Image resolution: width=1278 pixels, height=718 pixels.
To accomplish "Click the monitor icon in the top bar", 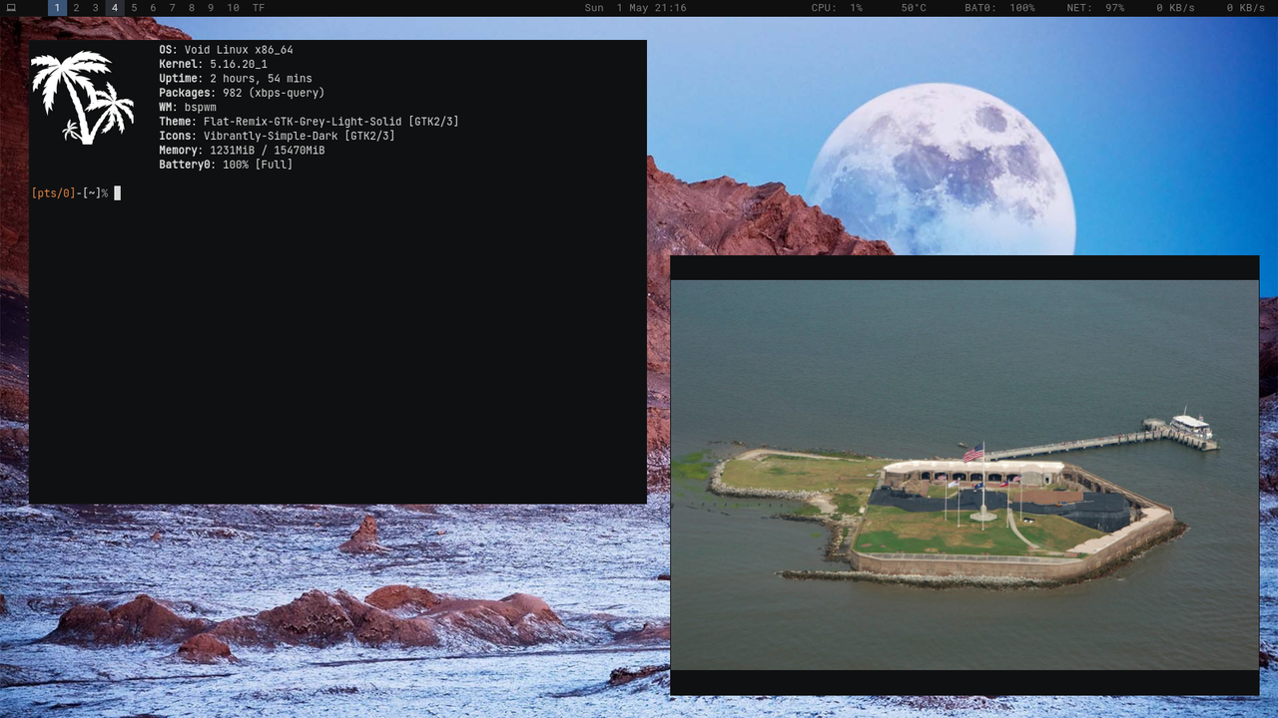I will (12, 8).
